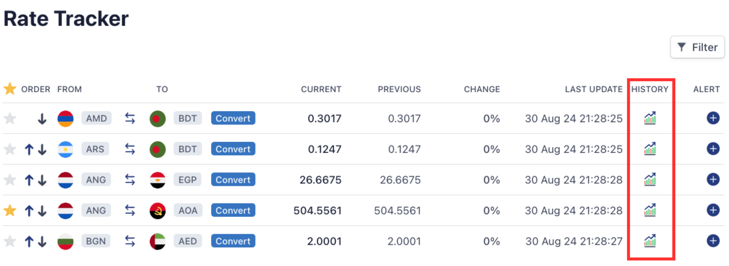Click the favorites star column header
729x266 pixels.
[10, 89]
